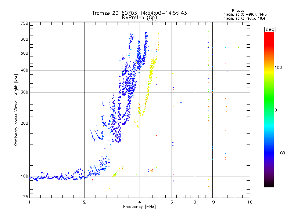Click the 300 height tick label
The width and height of the screenshot is (294, 220).
tap(24, 92)
